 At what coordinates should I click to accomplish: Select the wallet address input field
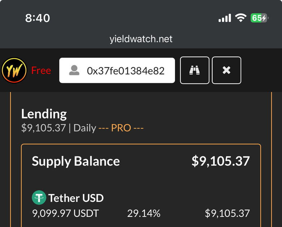click(x=117, y=71)
